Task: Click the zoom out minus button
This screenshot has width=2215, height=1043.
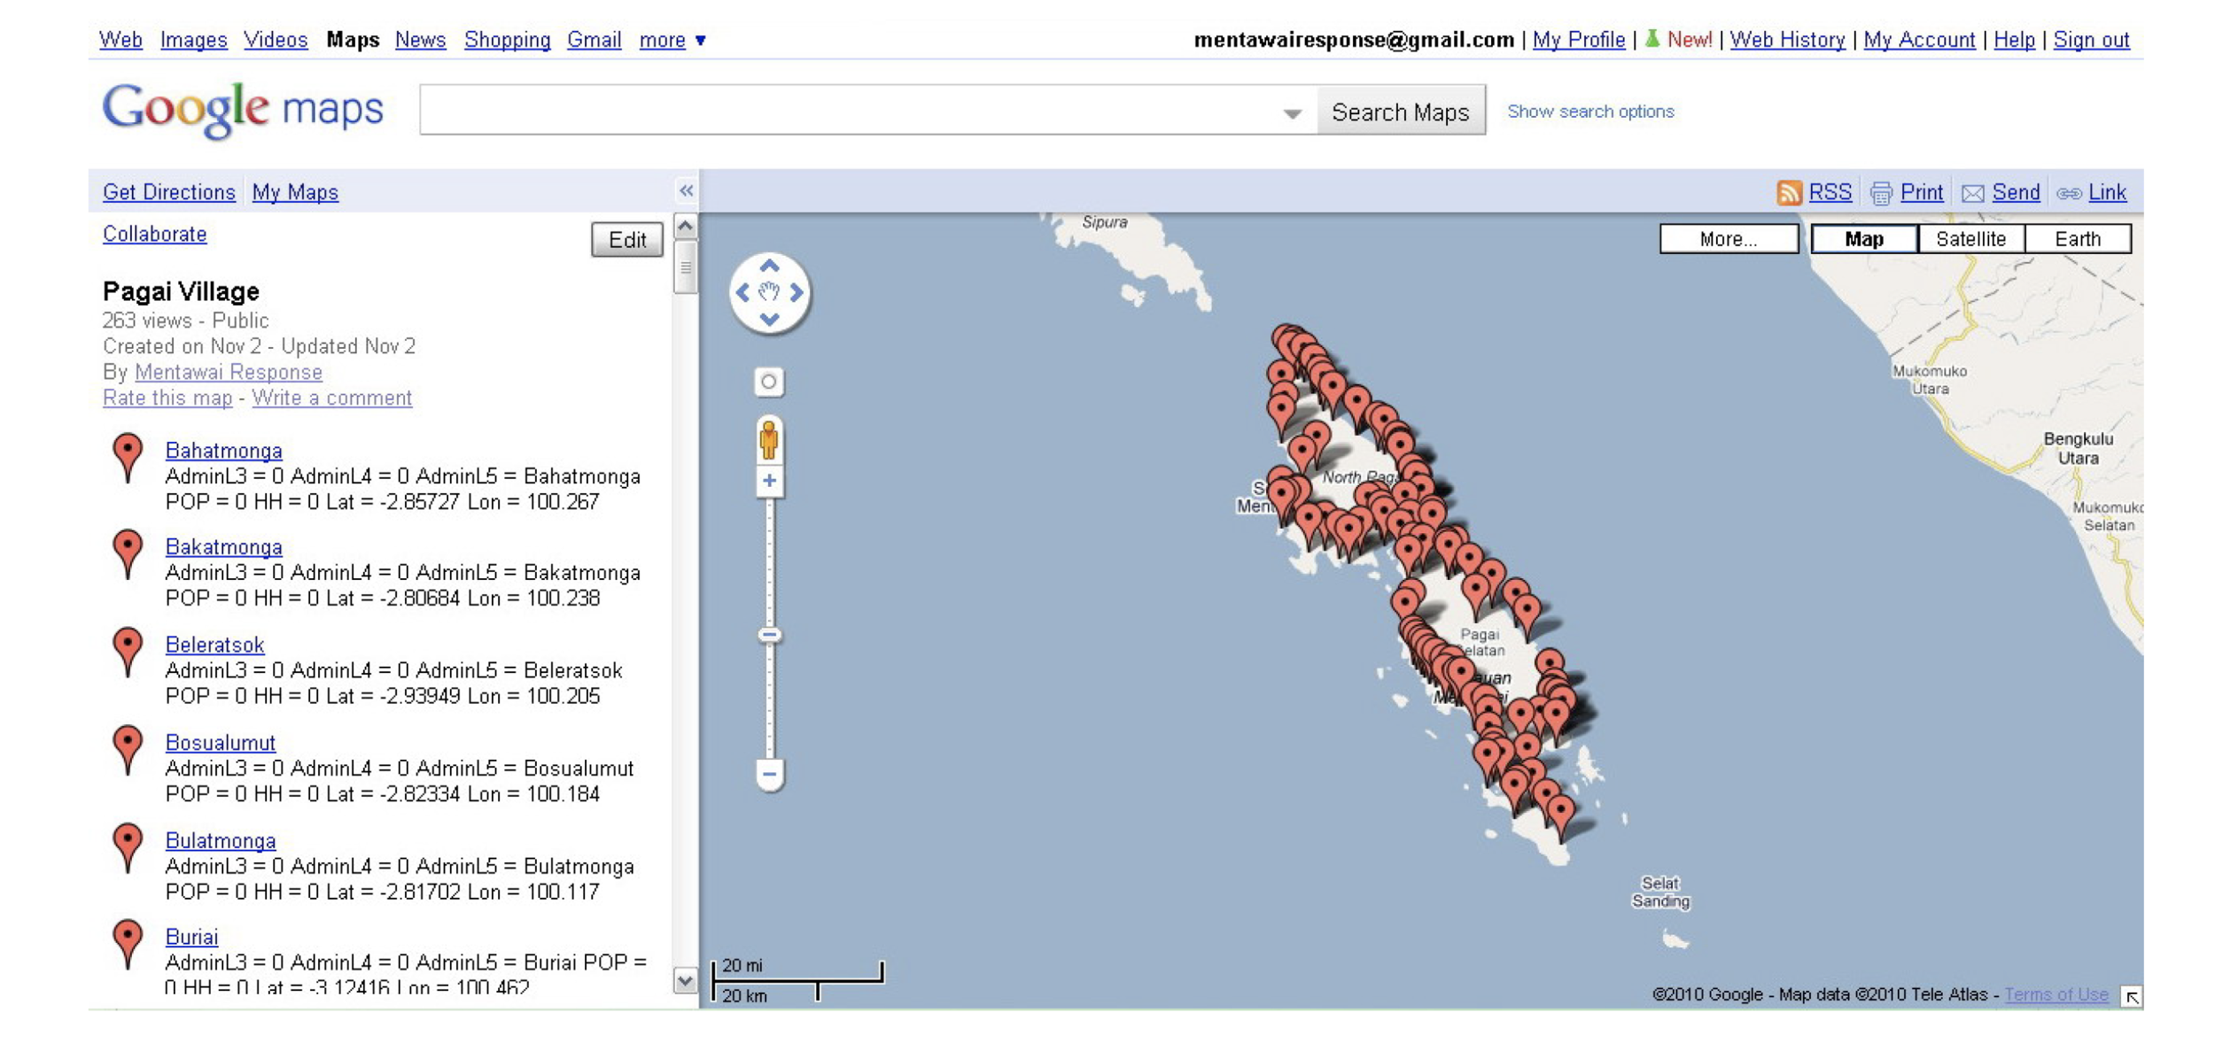Action: 769,774
